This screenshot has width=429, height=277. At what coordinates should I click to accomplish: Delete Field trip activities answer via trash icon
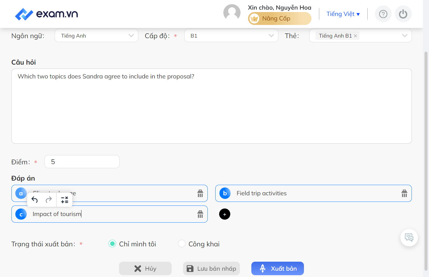pos(404,193)
